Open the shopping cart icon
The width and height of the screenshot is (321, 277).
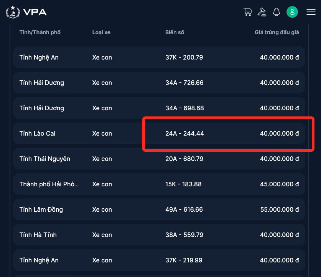(247, 12)
